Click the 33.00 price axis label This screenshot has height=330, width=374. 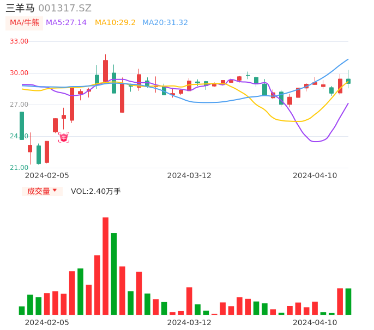[x=19, y=41]
